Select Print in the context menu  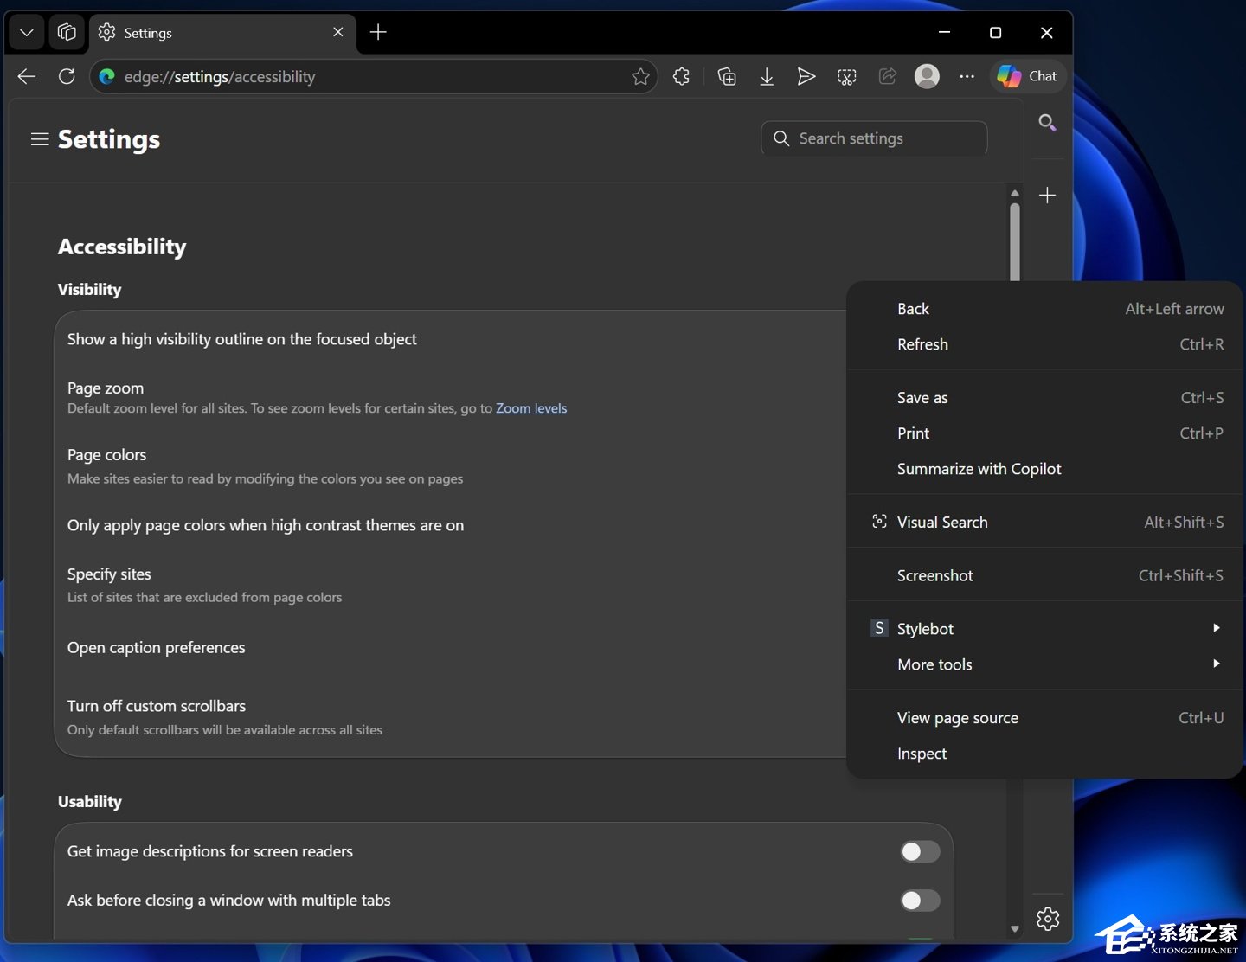[x=1044, y=433]
